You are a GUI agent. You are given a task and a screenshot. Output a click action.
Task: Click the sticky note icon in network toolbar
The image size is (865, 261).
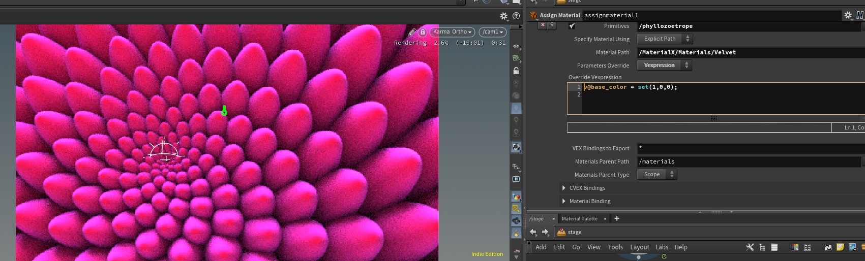point(840,247)
